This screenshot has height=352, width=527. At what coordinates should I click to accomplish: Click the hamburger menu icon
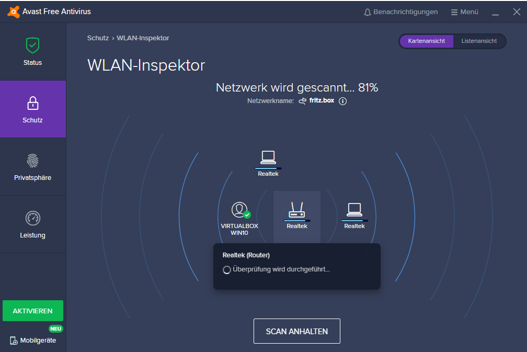point(454,12)
